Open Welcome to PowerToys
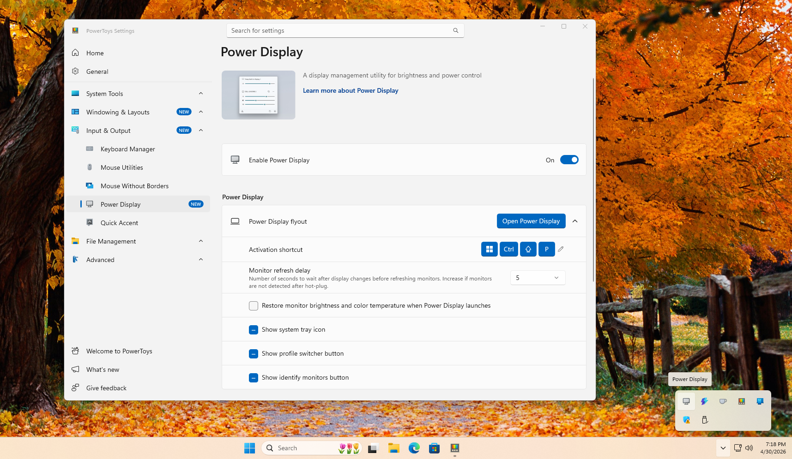 (x=138, y=351)
